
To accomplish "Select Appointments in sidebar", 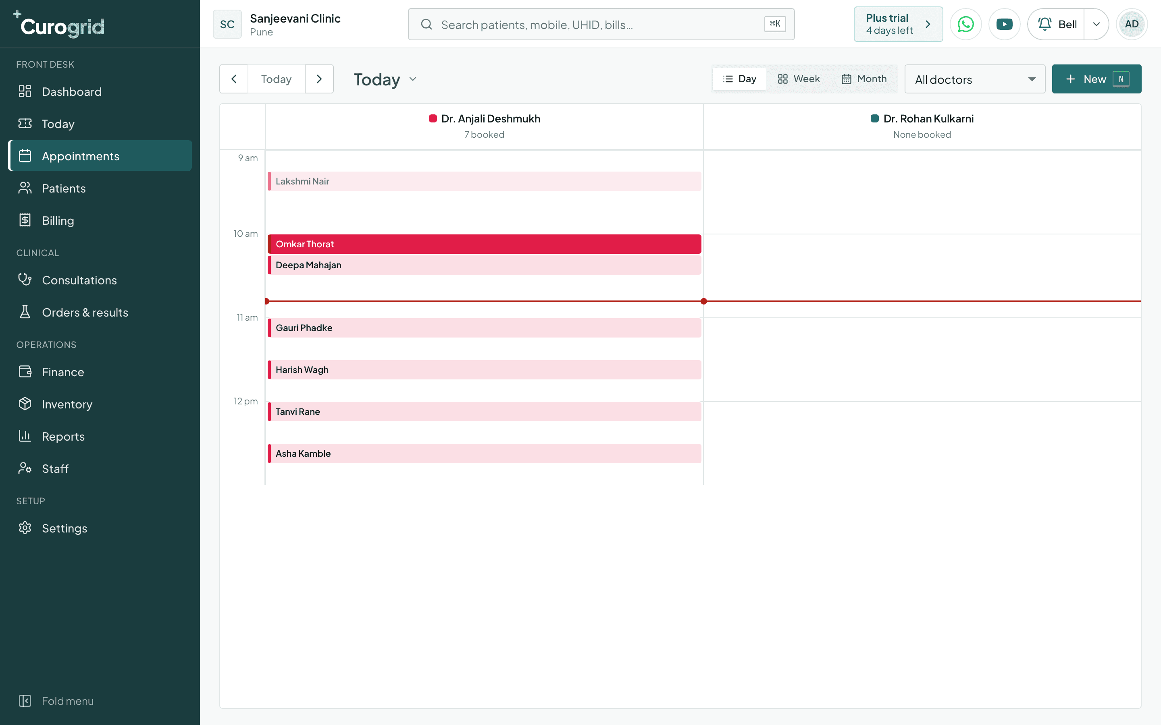I will (x=100, y=156).
